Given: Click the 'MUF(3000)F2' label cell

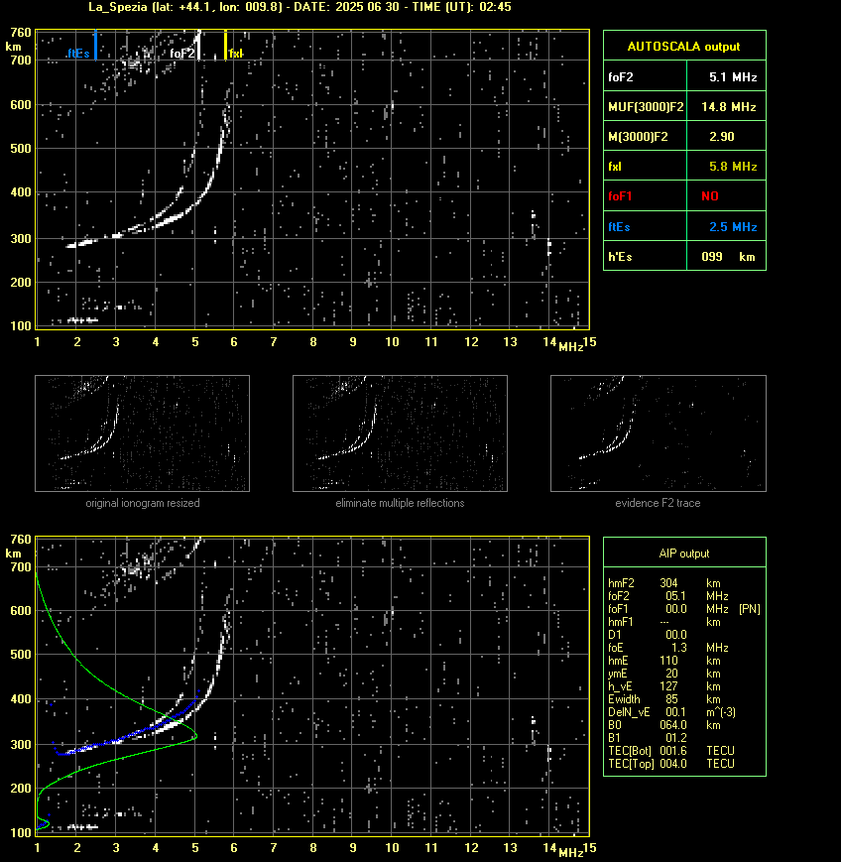Looking at the screenshot, I should (x=646, y=107).
